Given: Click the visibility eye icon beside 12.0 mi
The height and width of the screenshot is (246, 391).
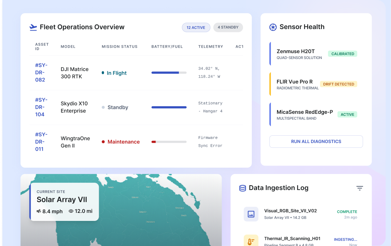Looking at the screenshot, I should coord(71,211).
